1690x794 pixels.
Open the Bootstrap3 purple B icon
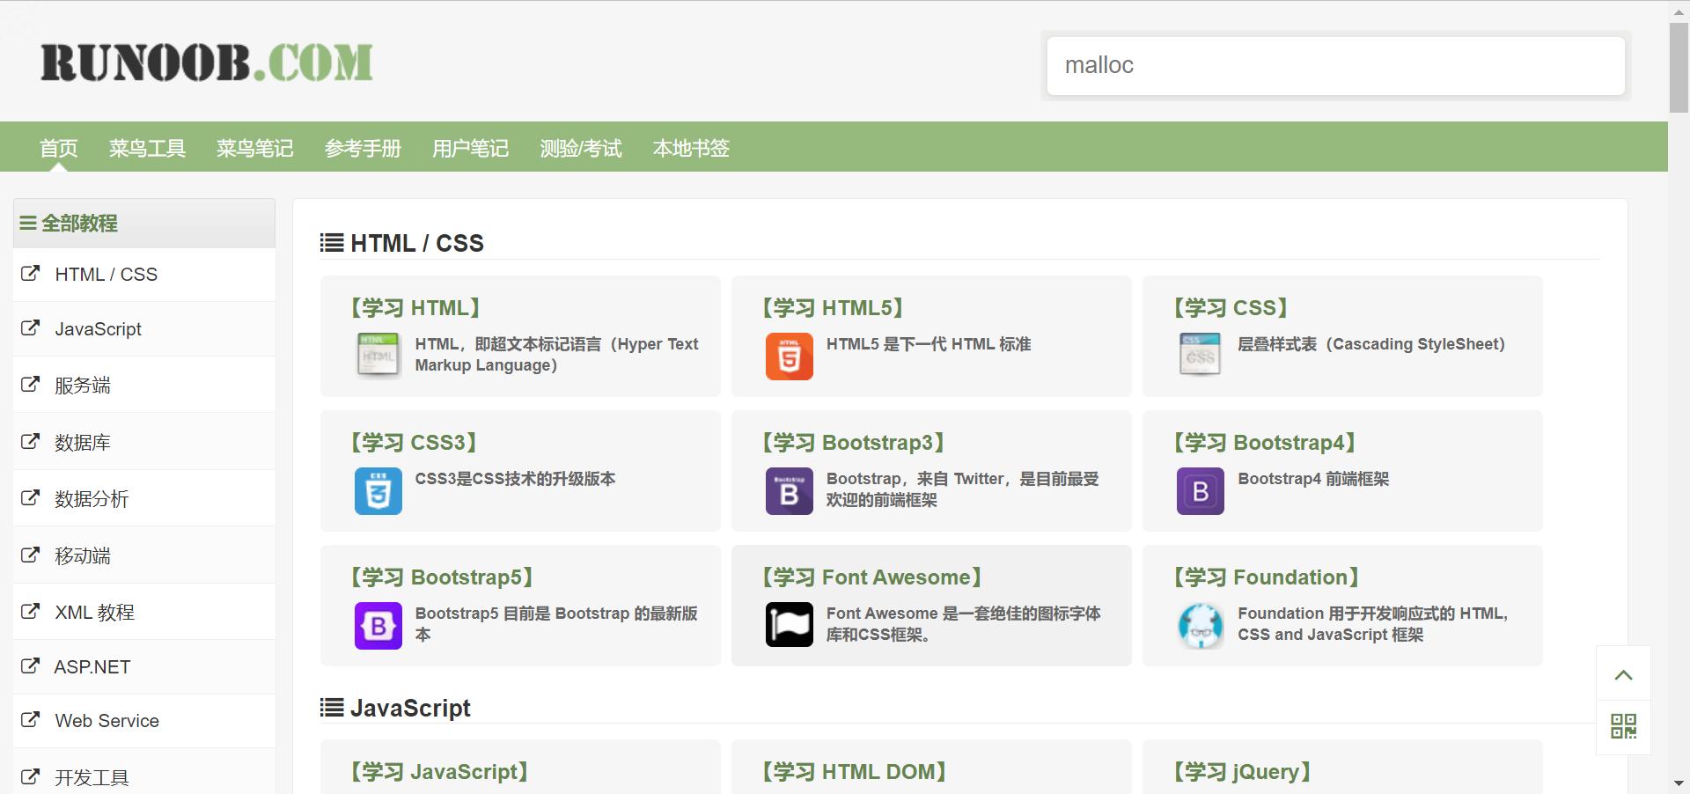[789, 491]
